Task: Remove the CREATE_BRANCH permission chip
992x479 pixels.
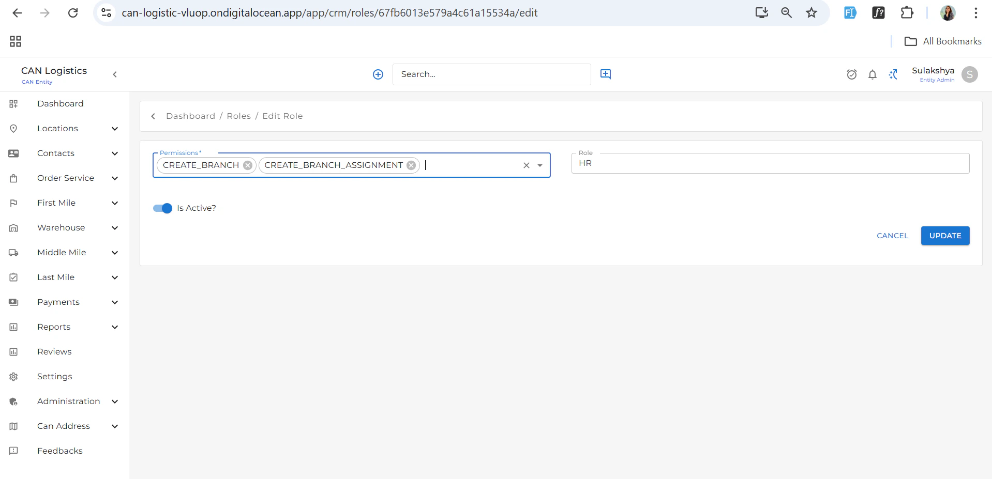Action: coord(248,165)
